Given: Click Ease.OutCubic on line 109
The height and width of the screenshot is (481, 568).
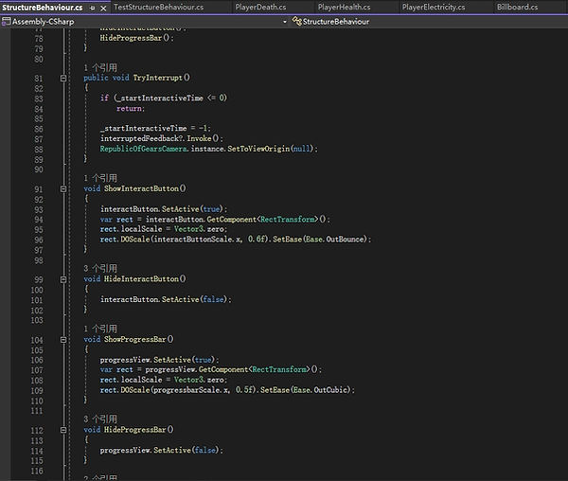Looking at the screenshot, I should (x=320, y=390).
